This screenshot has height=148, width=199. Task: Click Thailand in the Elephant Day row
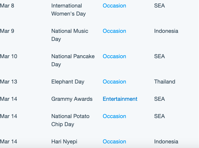click(x=165, y=82)
